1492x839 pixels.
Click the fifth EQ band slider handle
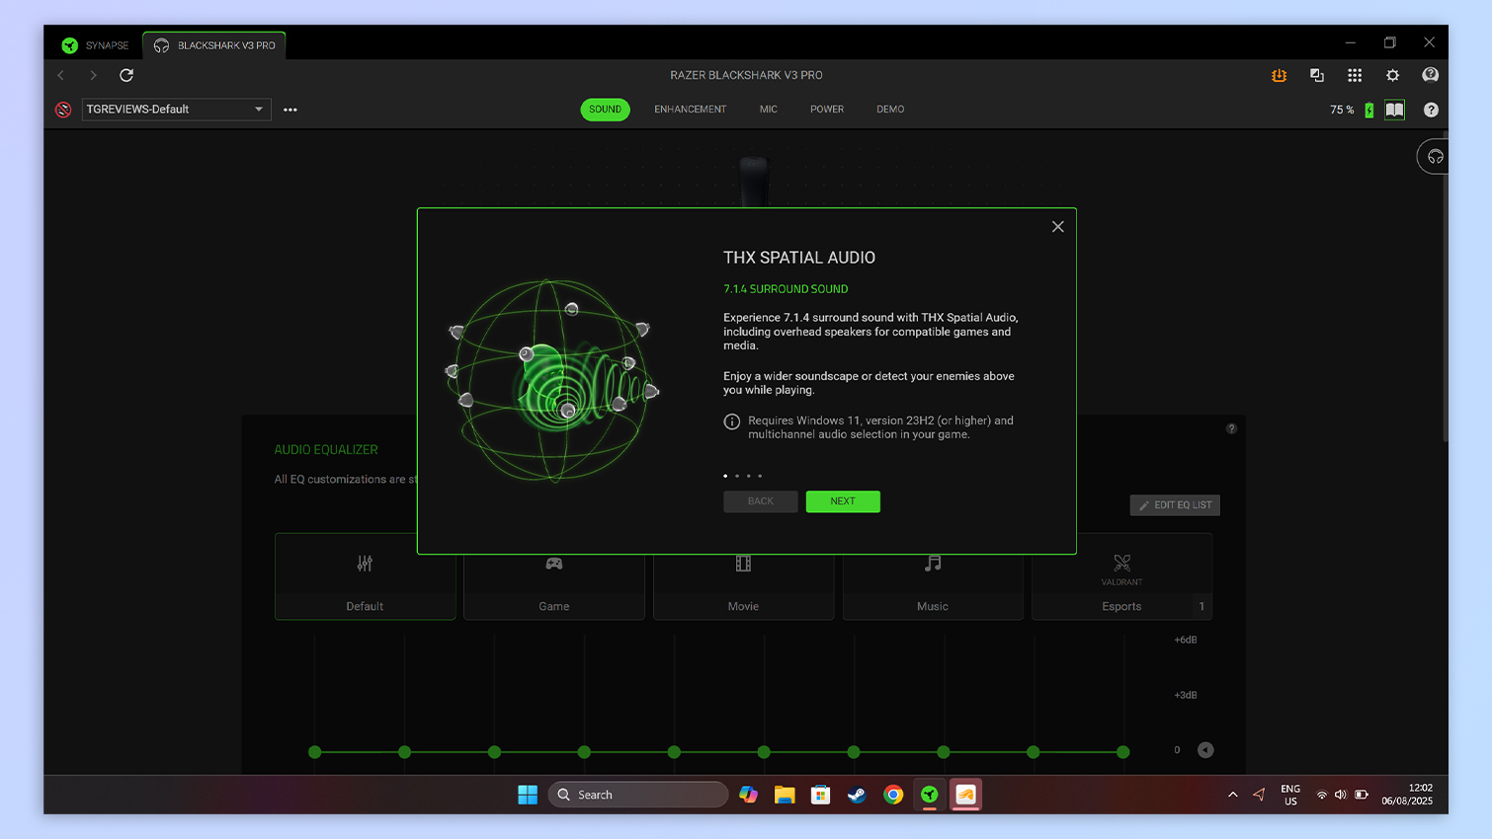pos(674,752)
